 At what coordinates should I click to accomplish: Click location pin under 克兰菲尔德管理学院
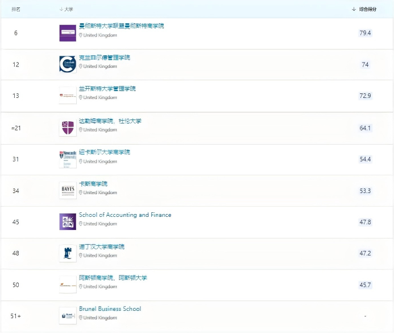click(81, 66)
